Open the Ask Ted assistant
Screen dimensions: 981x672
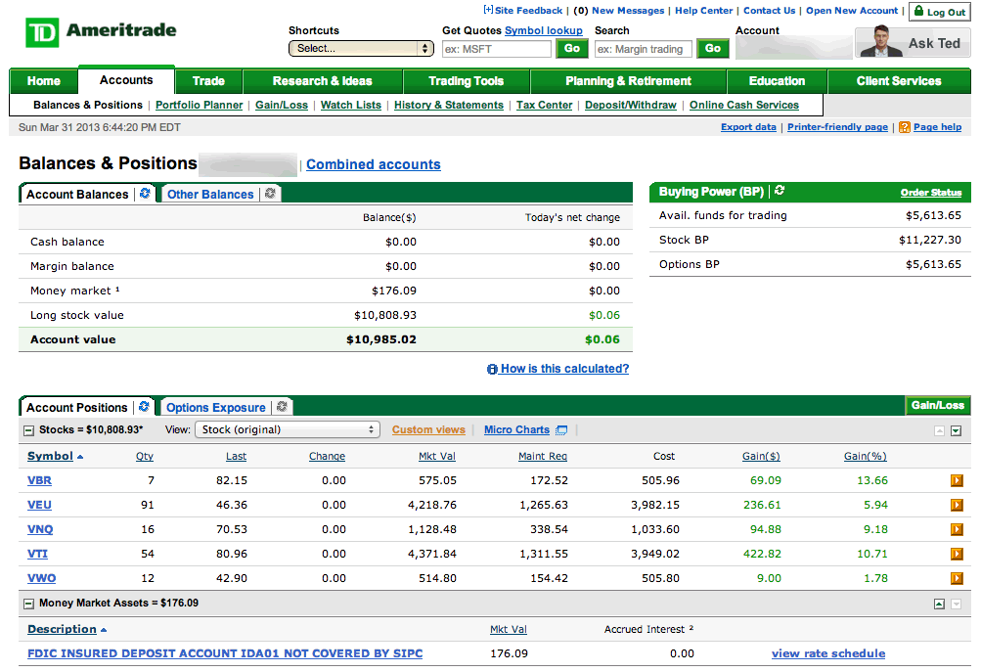tap(913, 42)
